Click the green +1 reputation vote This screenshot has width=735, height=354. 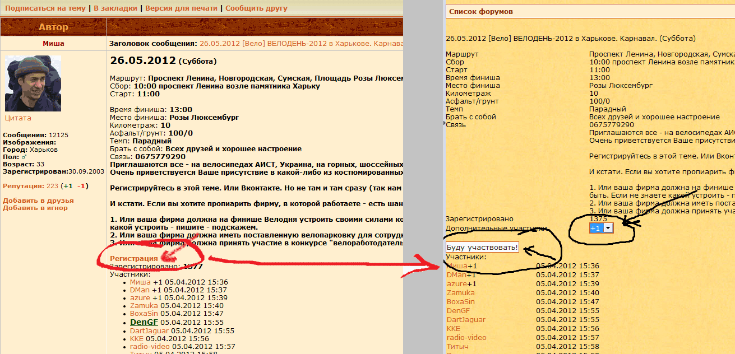[x=67, y=186]
